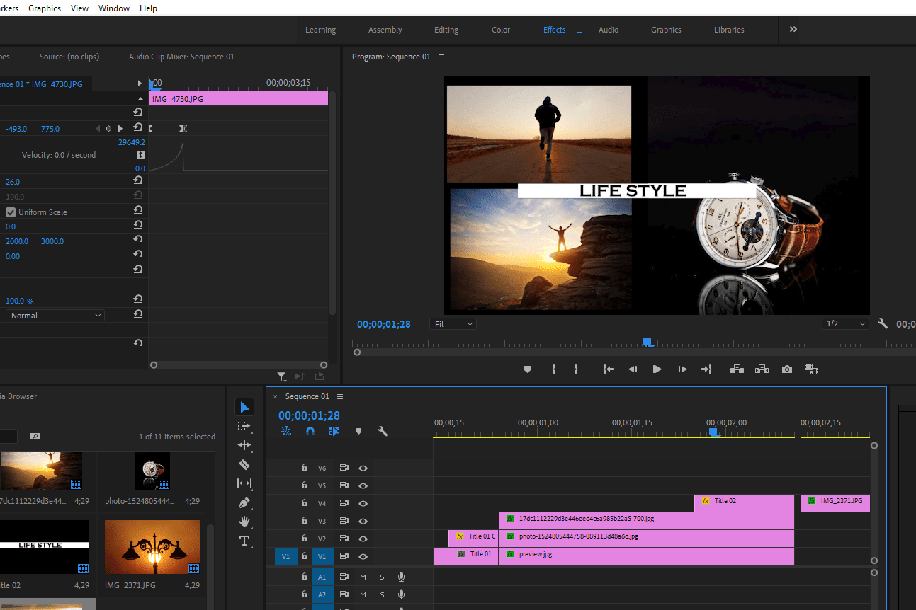This screenshot has width=916, height=610.
Task: Open the Fit zoom level dropdown
Action: pyautogui.click(x=453, y=324)
